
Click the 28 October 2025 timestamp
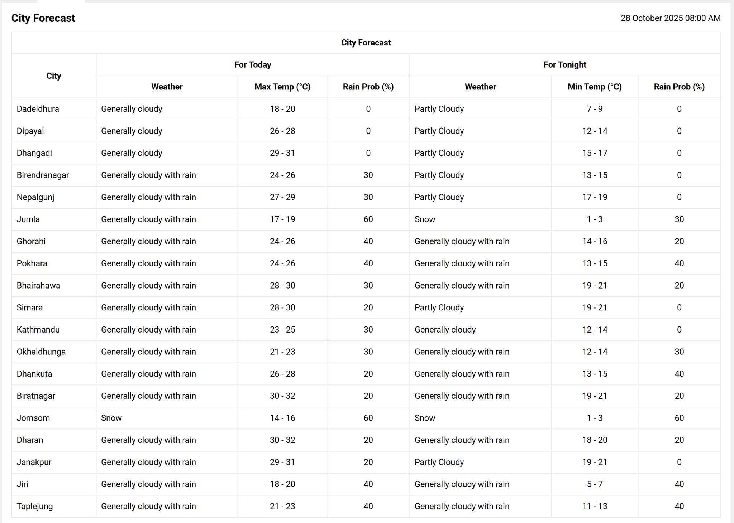pyautogui.click(x=670, y=18)
